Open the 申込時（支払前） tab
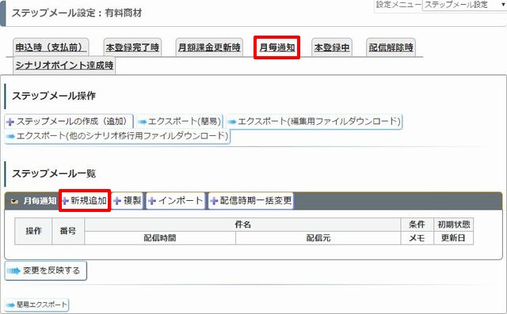 tap(51, 47)
